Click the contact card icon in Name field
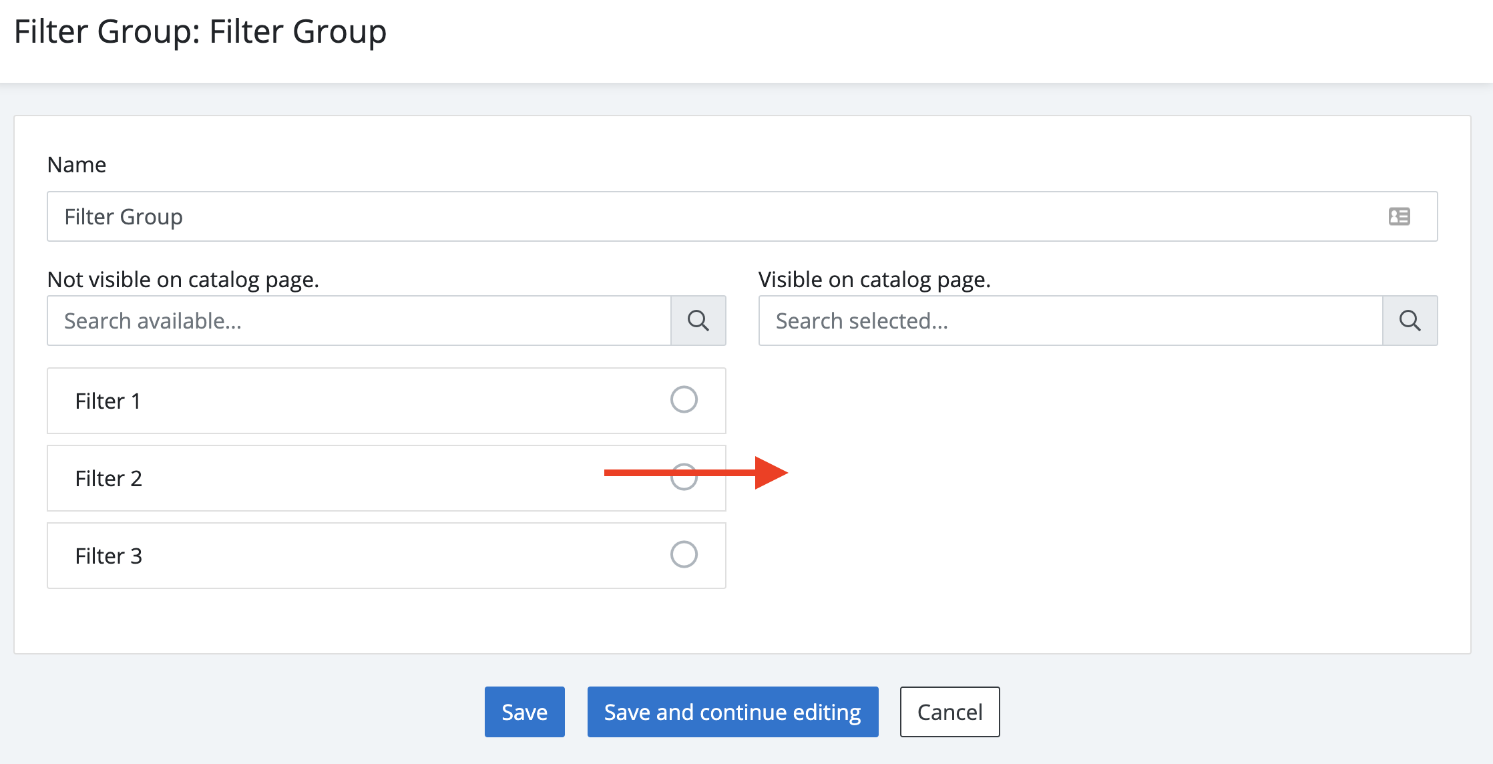This screenshot has width=1493, height=764. (x=1399, y=216)
